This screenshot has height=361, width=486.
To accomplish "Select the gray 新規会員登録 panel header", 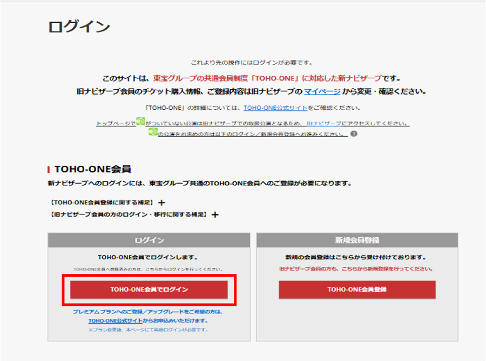I will (357, 240).
